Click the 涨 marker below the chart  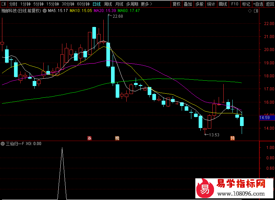(x=89, y=138)
